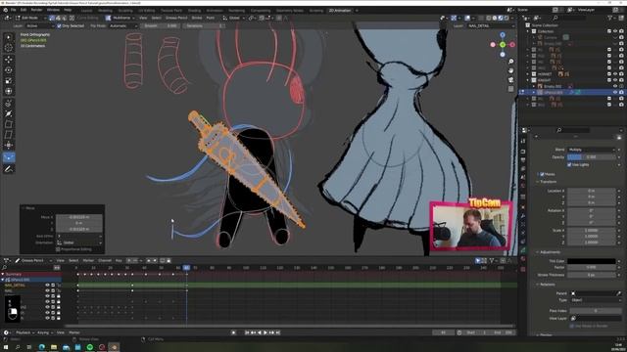The height and width of the screenshot is (352, 627).
Task: Select the Scale tool in viewport toolbar
Action: coord(9,80)
